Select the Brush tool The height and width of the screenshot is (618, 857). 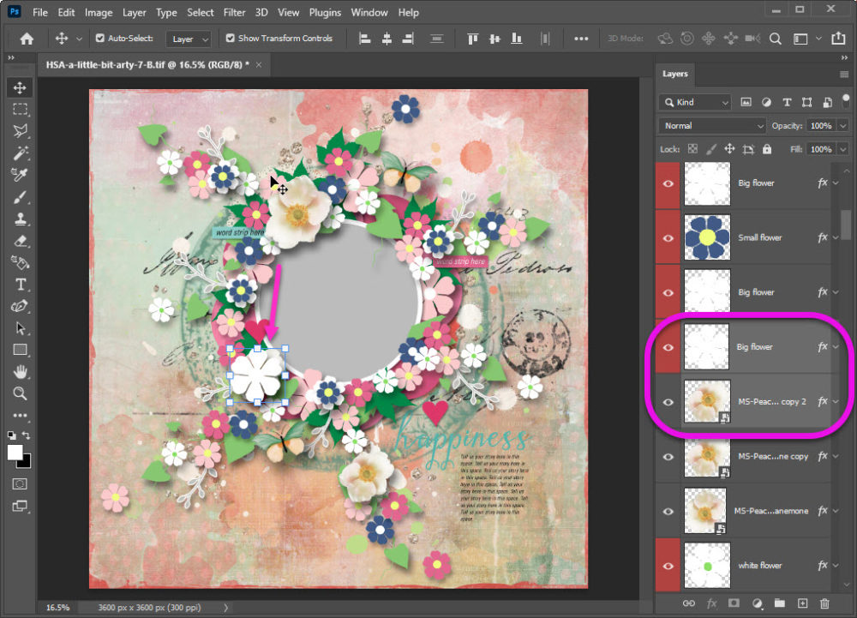pos(21,196)
